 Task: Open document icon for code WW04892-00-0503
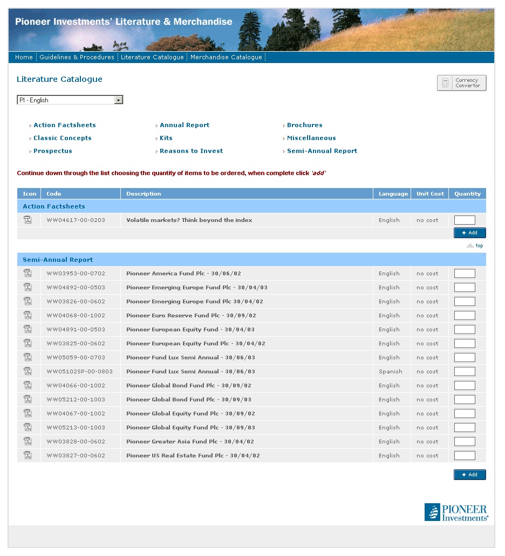point(28,287)
